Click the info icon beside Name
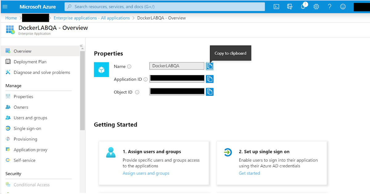The image size is (370, 194). pos(129,66)
